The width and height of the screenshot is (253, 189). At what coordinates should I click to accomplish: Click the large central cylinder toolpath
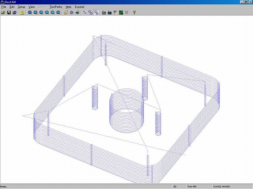pos(126,111)
